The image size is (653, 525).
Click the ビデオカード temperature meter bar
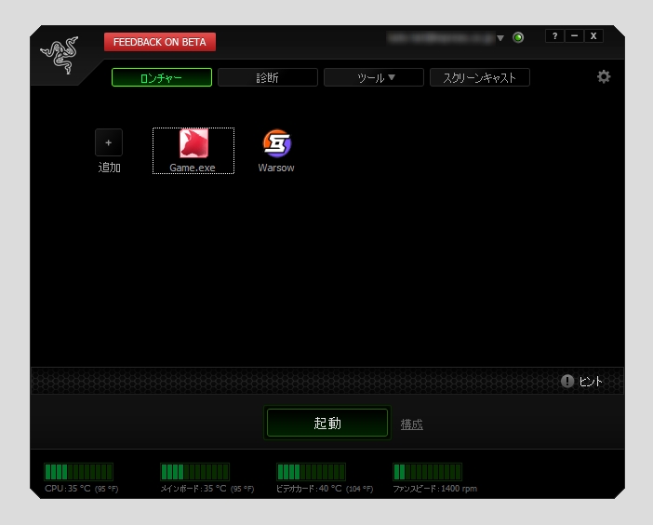[311, 472]
